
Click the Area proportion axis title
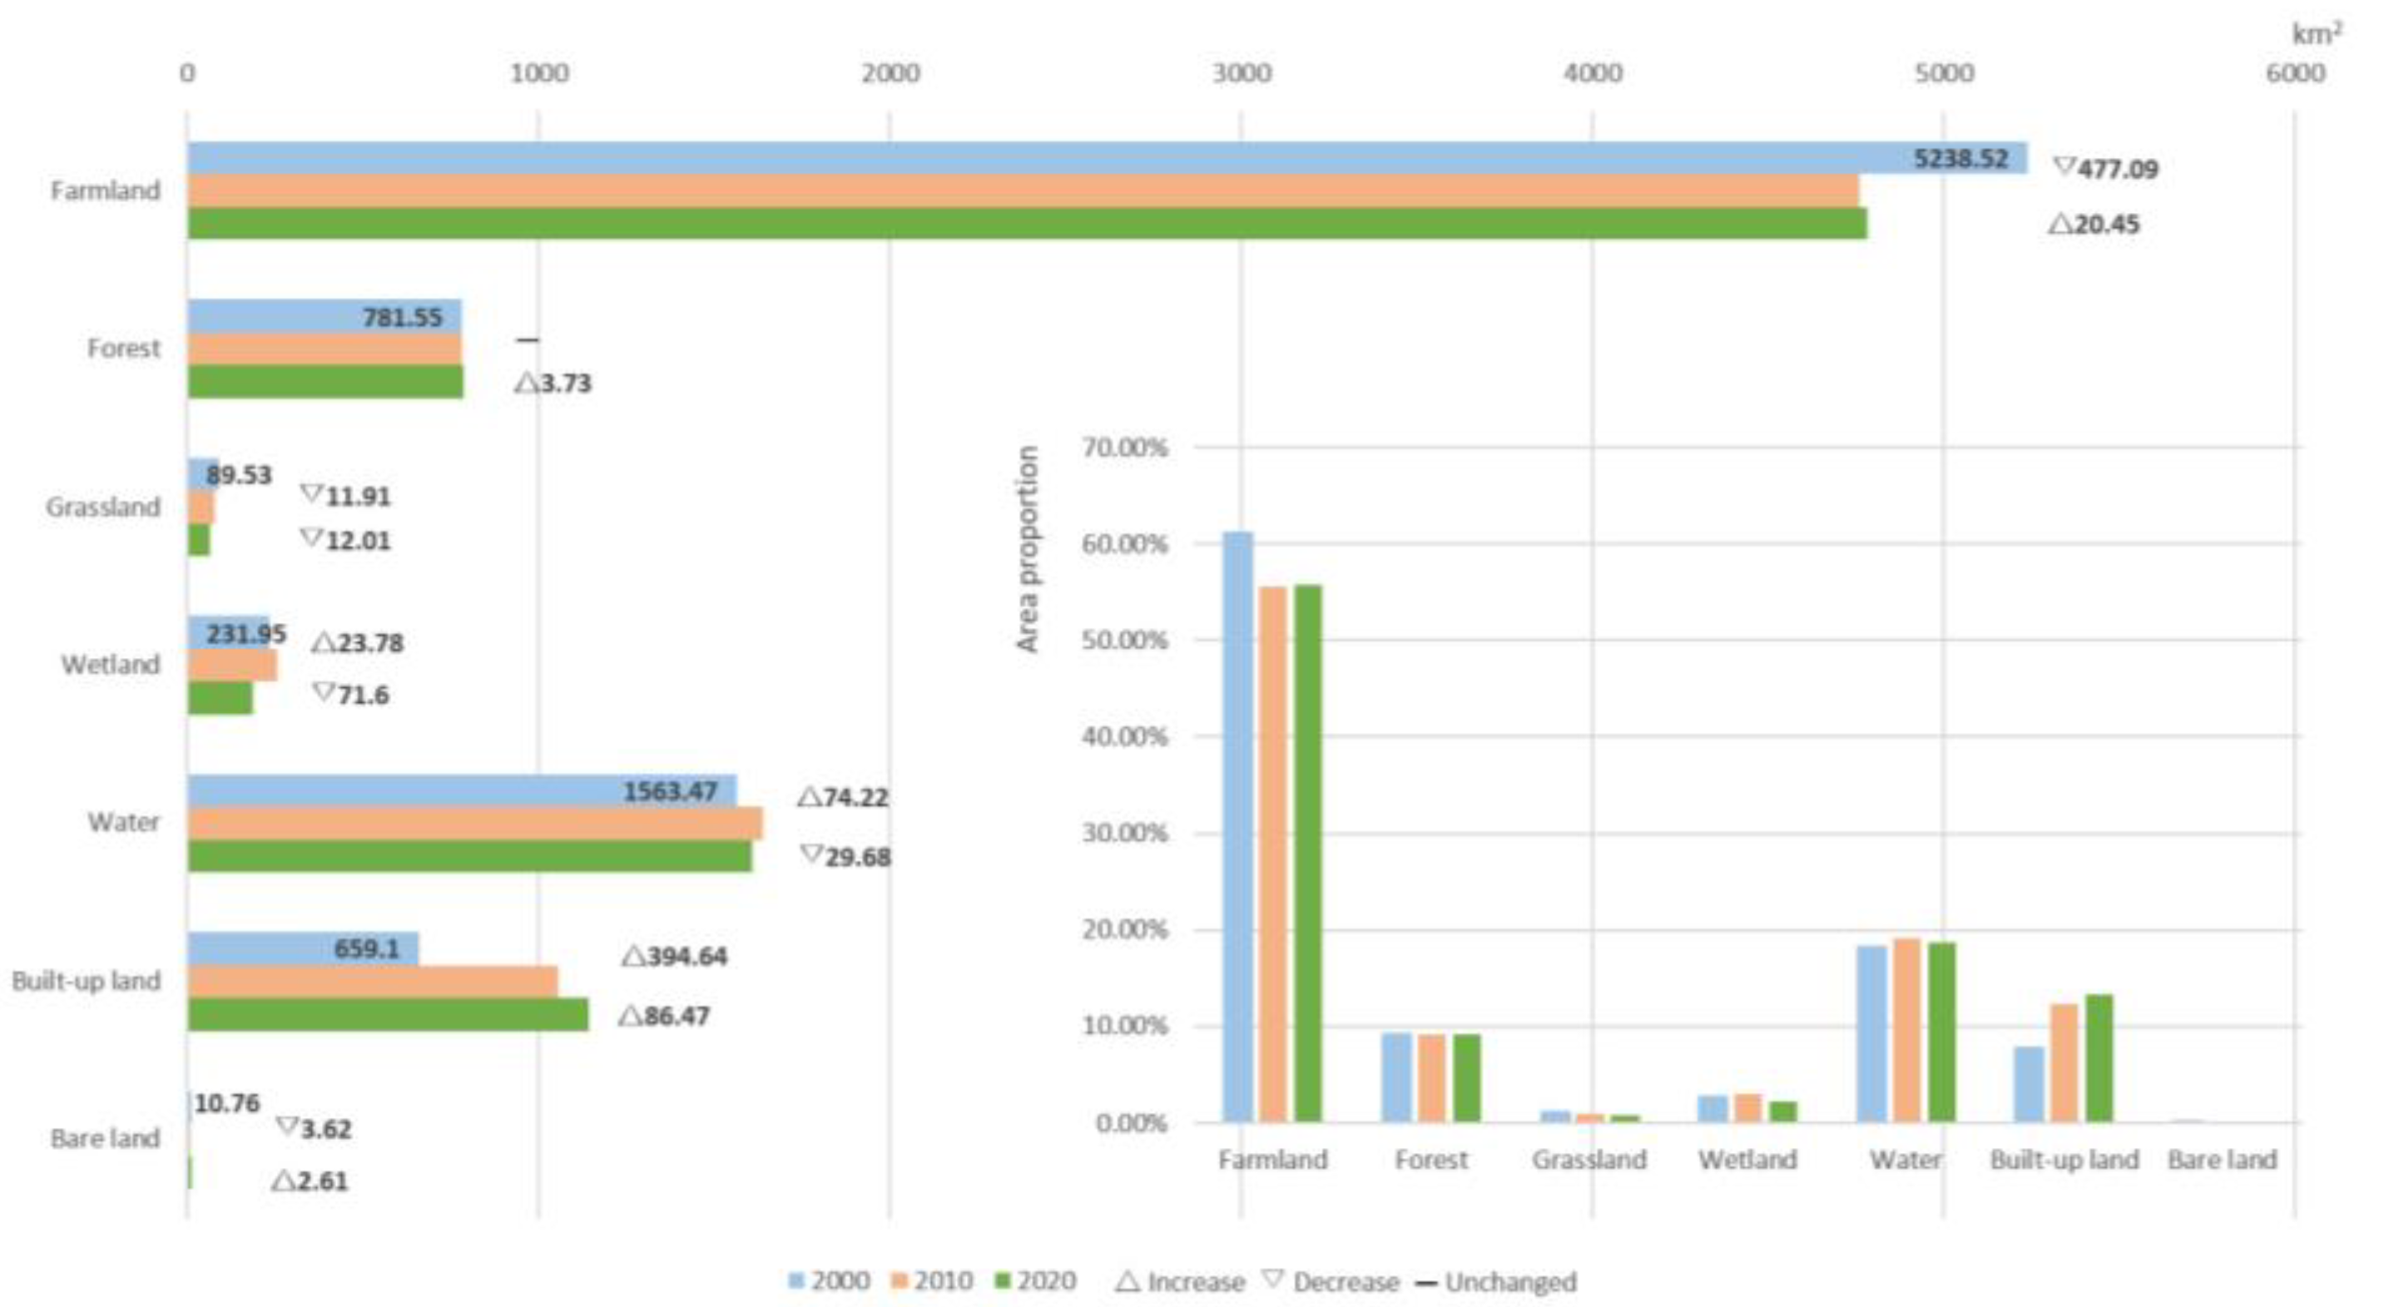[x=1027, y=549]
